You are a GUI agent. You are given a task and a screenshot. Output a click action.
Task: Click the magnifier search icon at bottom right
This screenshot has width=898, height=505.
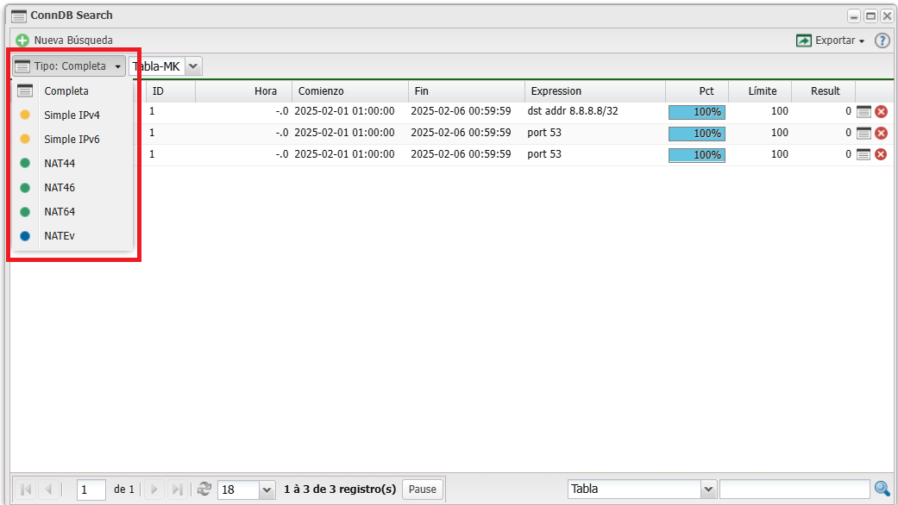click(x=882, y=489)
